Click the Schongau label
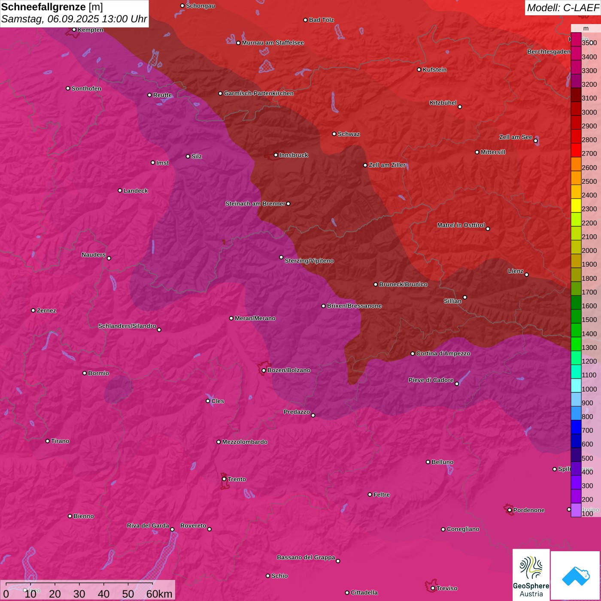The height and width of the screenshot is (601, 601). tap(200, 6)
